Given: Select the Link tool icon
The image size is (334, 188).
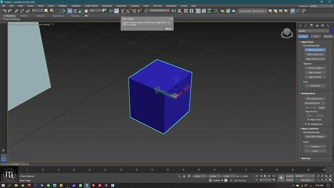Looking at the screenshot, I should coord(16,11).
